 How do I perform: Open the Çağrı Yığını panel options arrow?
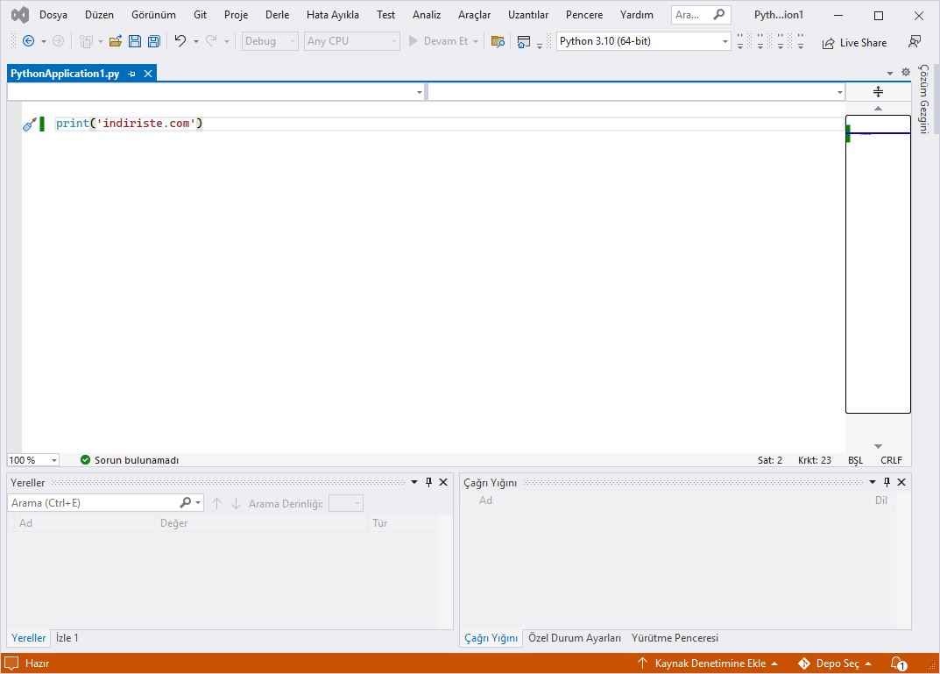click(873, 482)
